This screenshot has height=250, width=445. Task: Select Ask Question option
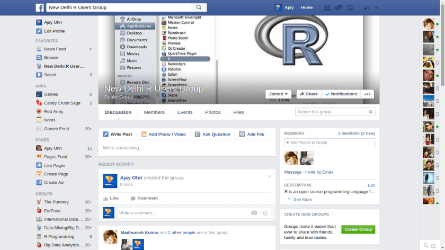click(212, 134)
